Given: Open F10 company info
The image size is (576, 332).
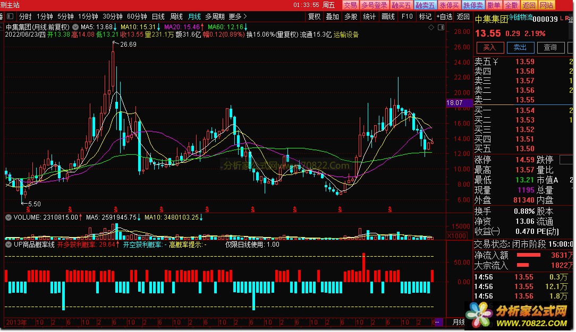Looking at the screenshot, I should tap(407, 16).
